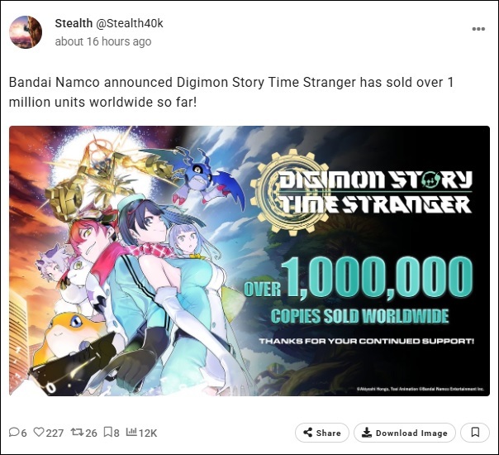Click the Share button
499x455 pixels.
tap(322, 433)
